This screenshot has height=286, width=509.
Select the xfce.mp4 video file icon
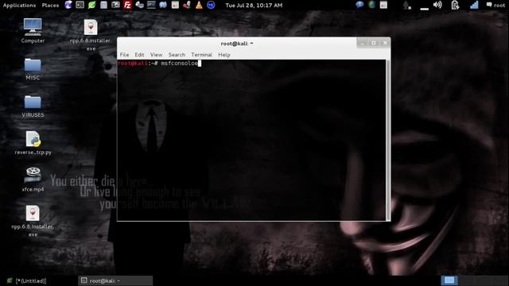pos(33,180)
